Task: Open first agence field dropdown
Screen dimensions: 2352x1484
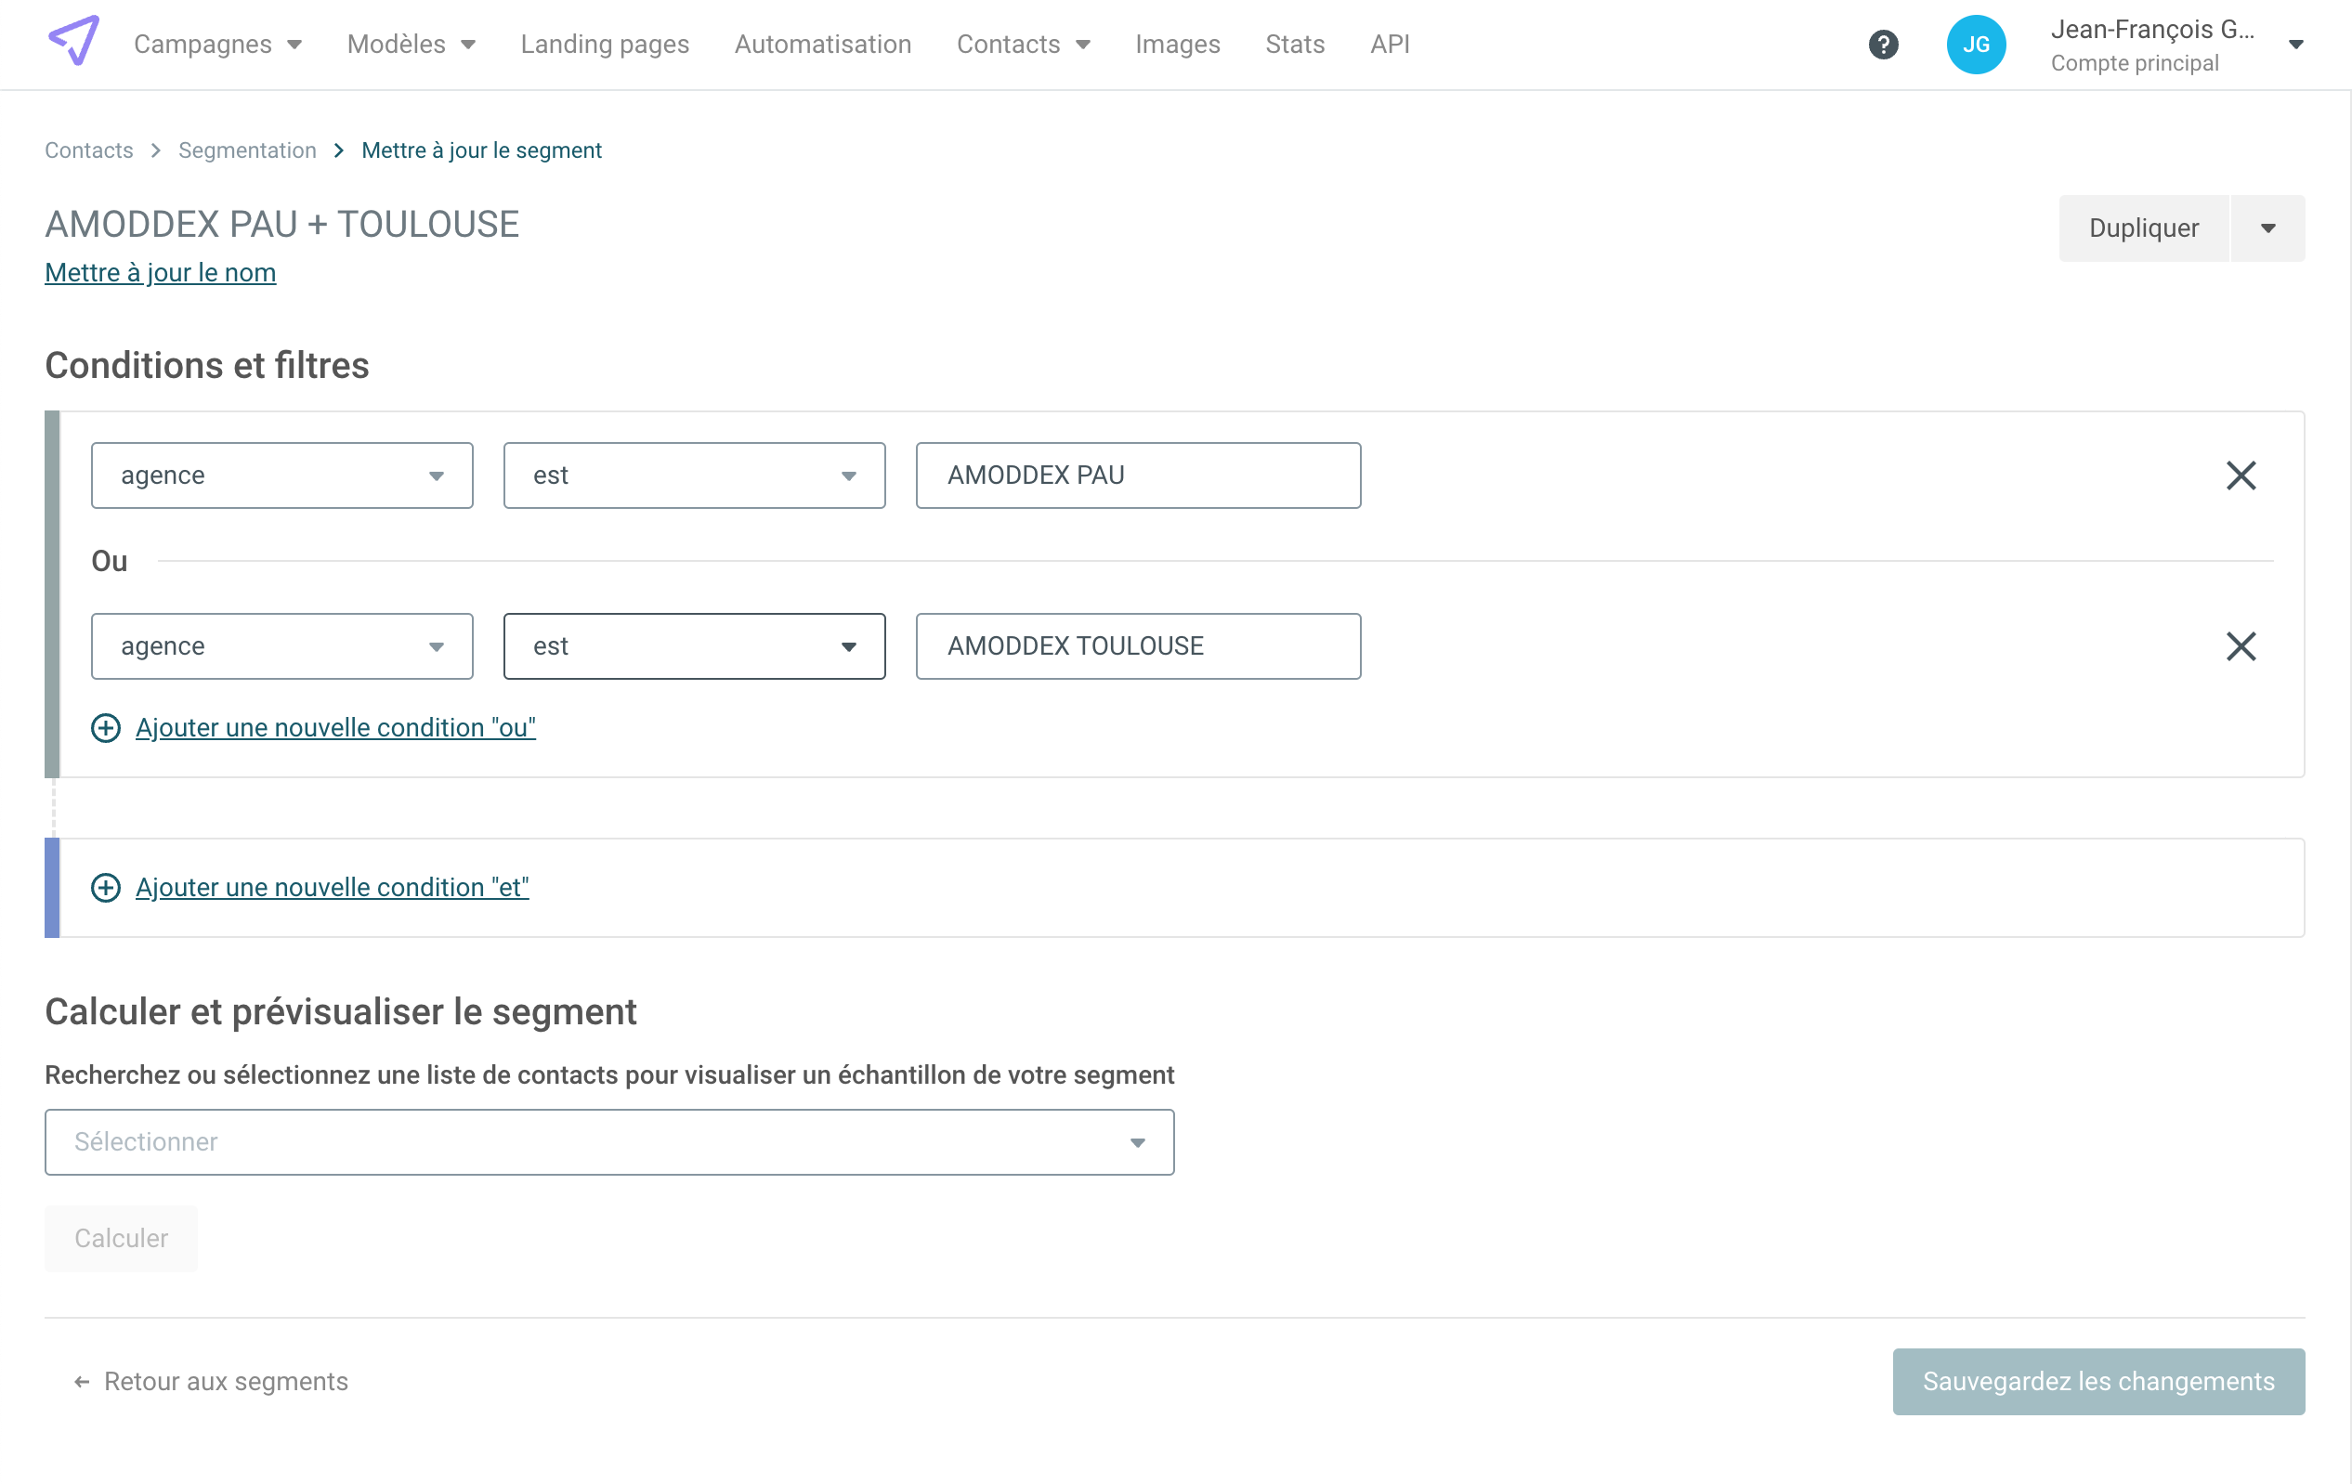Action: (281, 475)
